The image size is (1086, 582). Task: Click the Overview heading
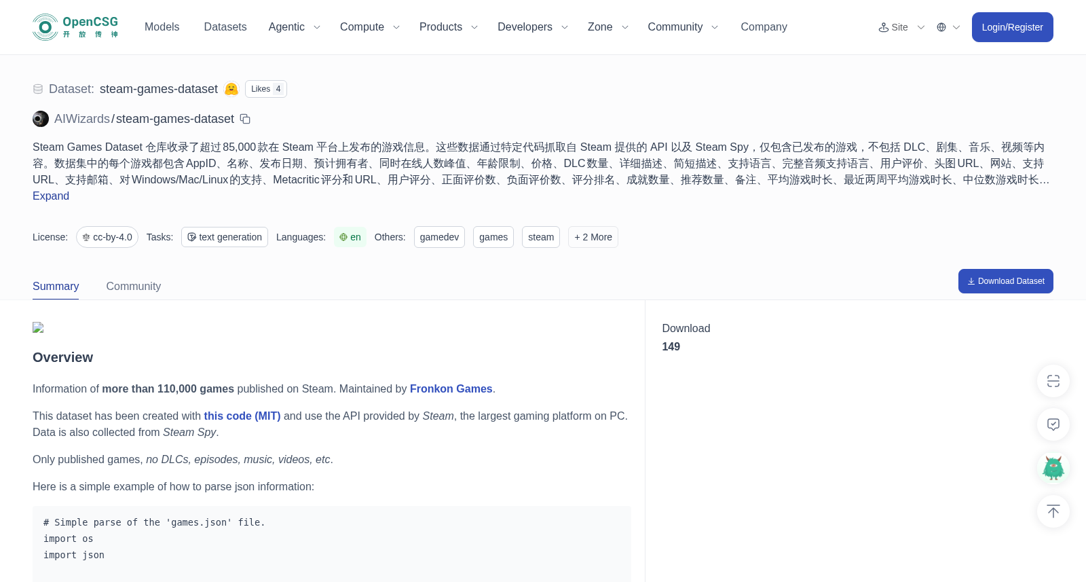63,357
